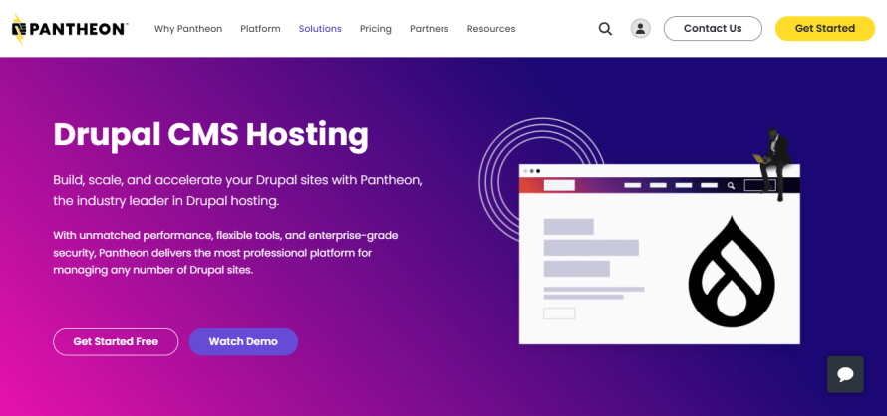Click the Drupal browser window illustration

pyautogui.click(x=660, y=255)
